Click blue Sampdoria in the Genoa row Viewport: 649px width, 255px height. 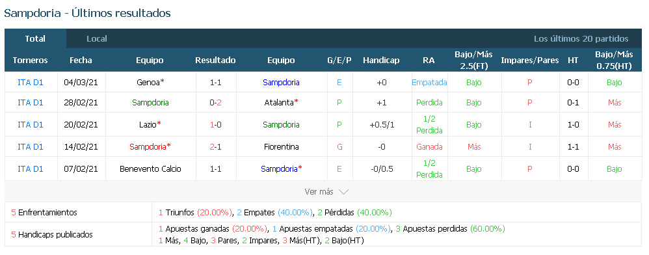[x=281, y=83]
